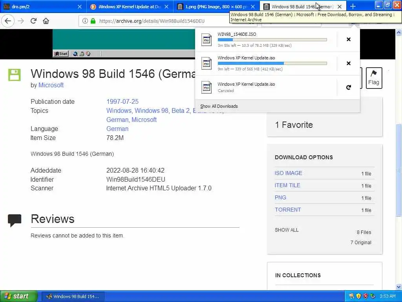This screenshot has height=302, width=402.
Task: Click the IN COLLECTIONS heading
Action: point(298,275)
